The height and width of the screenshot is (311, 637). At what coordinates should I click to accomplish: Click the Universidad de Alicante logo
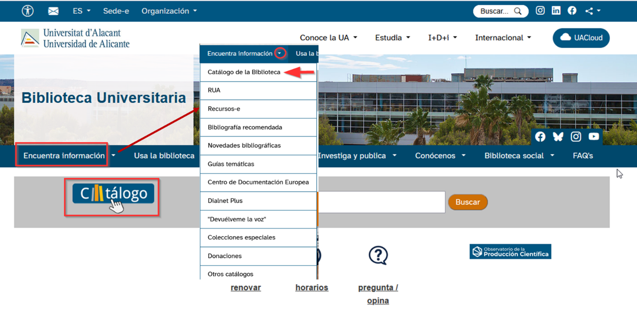click(75, 38)
